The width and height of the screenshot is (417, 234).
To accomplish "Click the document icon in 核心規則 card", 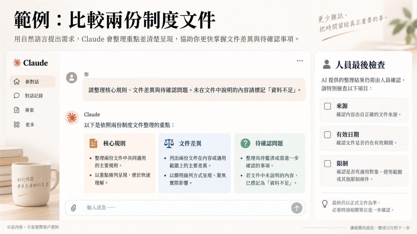I will pyautogui.click(x=93, y=143).
